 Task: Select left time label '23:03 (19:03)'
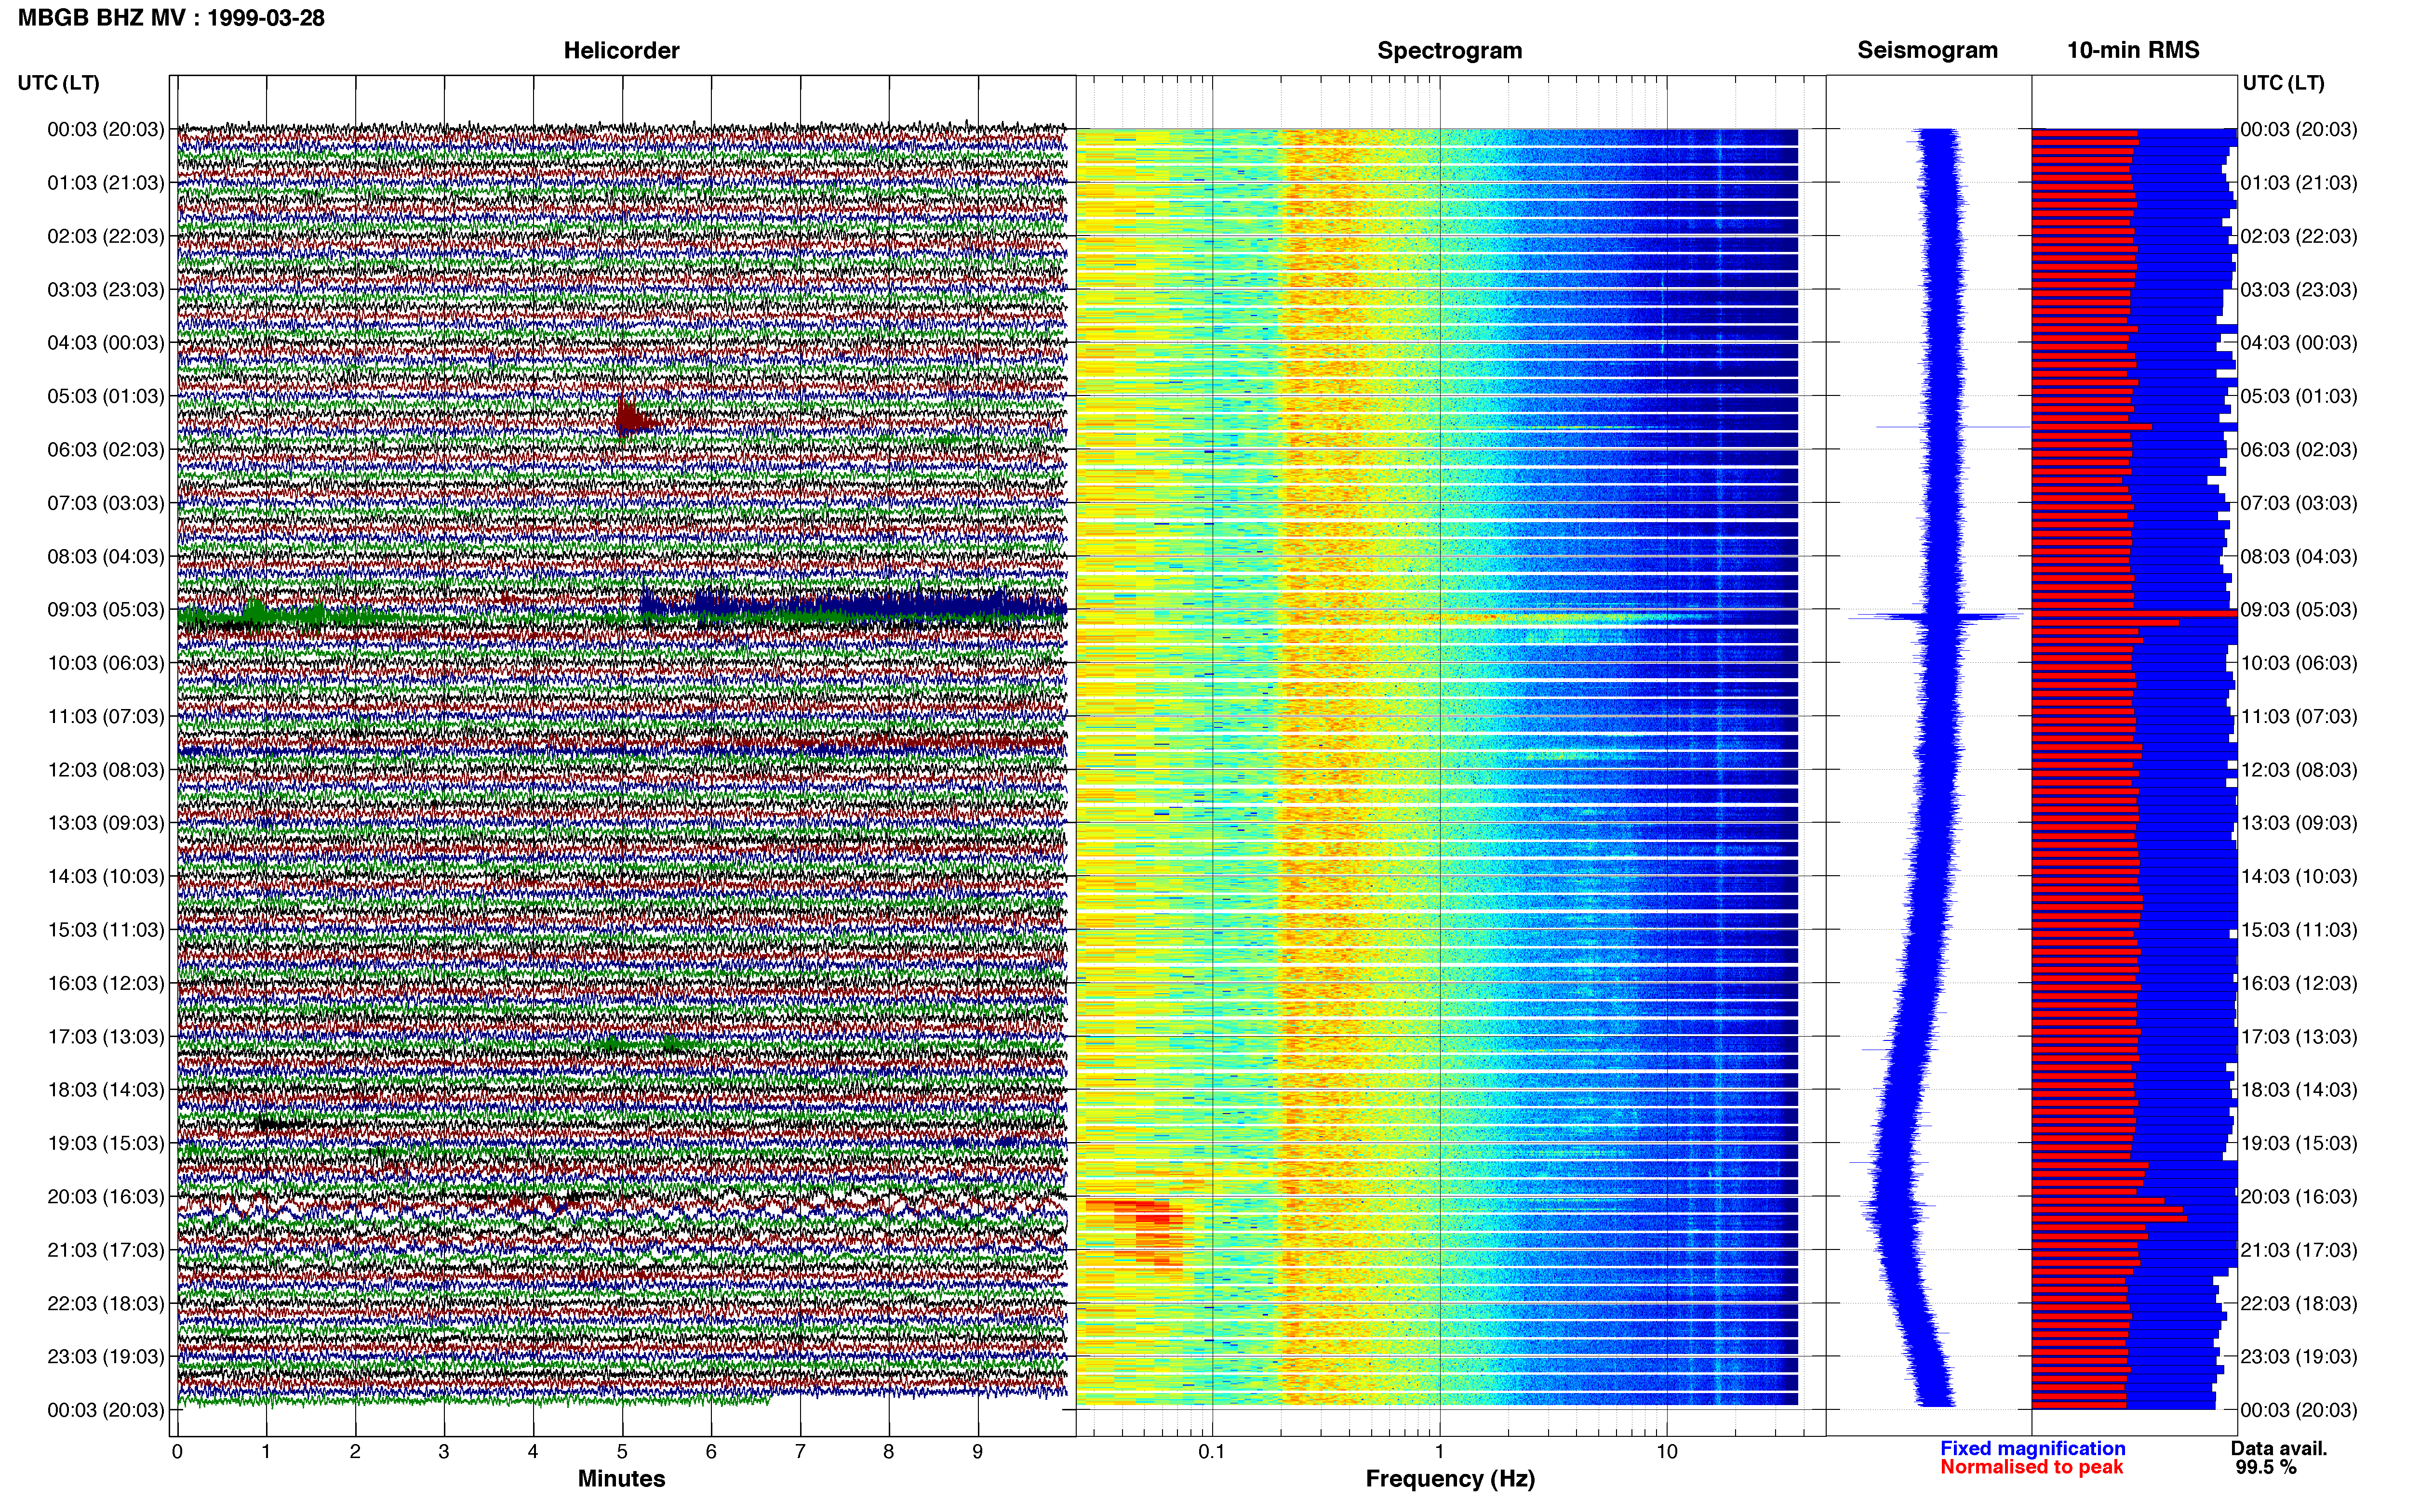(105, 1356)
